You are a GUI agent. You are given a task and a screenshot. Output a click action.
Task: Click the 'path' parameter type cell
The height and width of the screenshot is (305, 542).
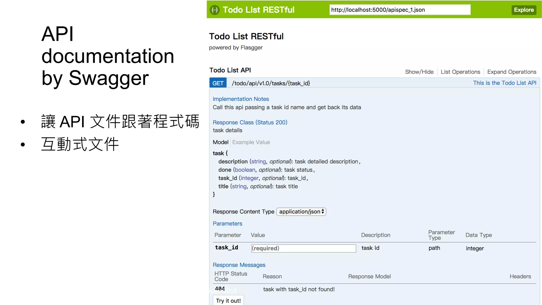pyautogui.click(x=434, y=248)
